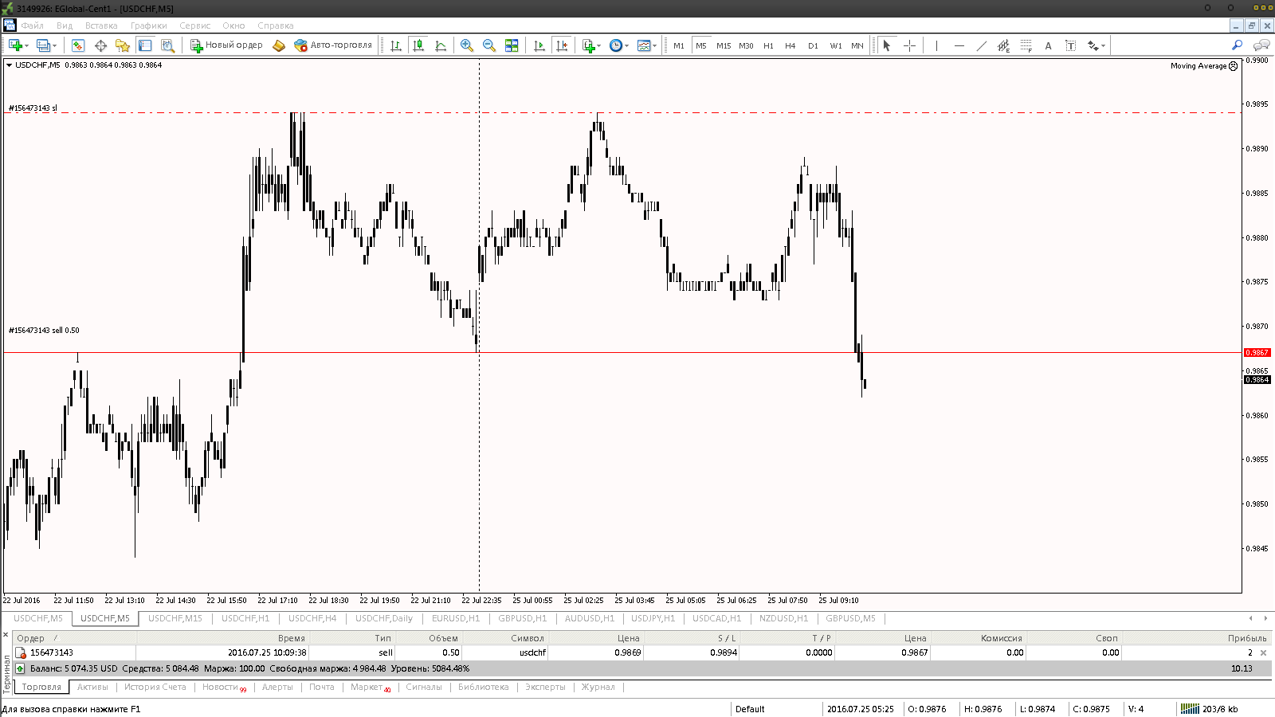1275x717 pixels.
Task: Click the Новый ордер button
Action: pyautogui.click(x=226, y=45)
